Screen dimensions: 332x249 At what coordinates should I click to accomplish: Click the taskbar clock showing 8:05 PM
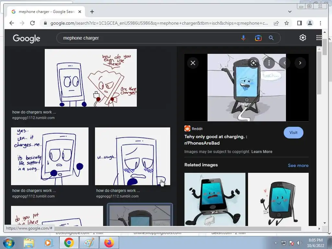(x=315, y=243)
